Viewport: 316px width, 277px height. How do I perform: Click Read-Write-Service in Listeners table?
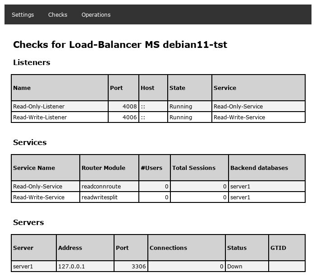(239, 117)
